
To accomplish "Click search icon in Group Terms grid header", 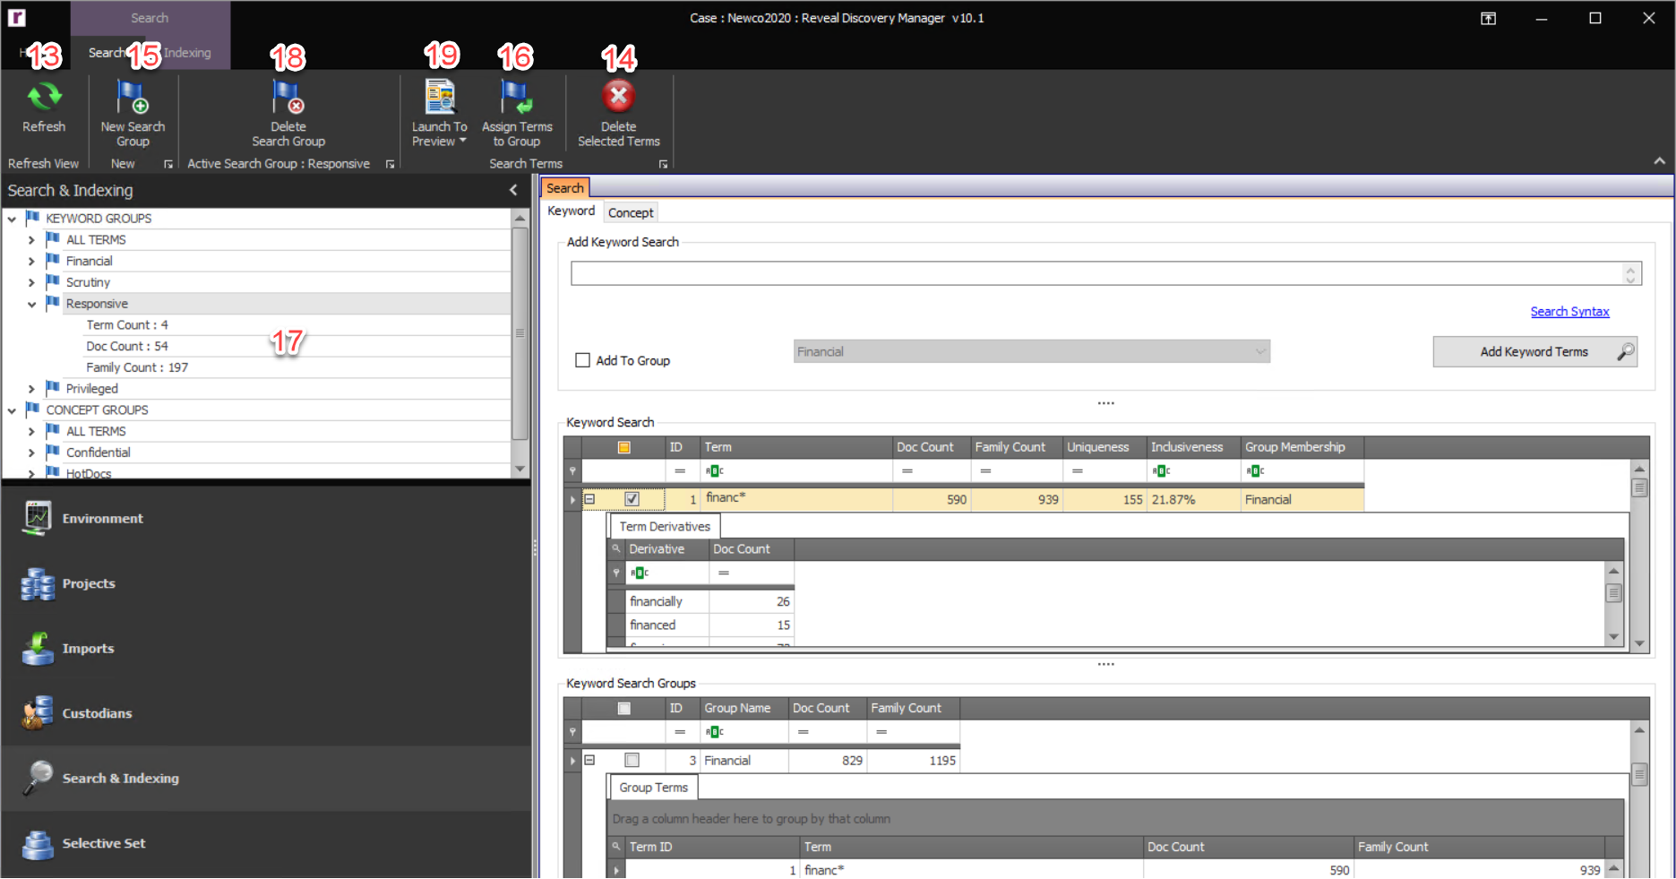I will (616, 847).
